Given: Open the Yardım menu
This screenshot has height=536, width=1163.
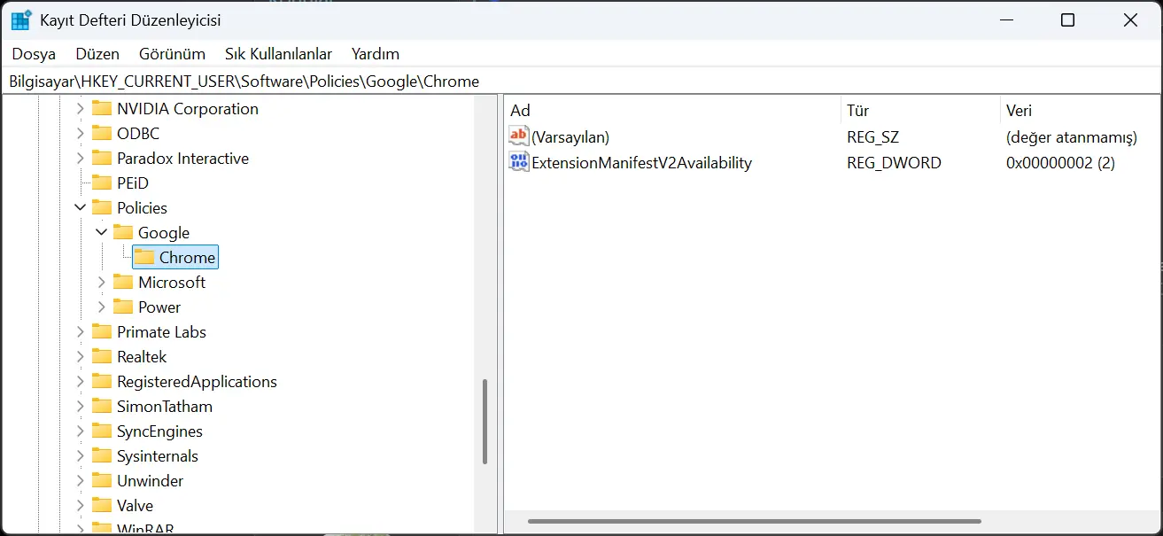Looking at the screenshot, I should [x=376, y=54].
